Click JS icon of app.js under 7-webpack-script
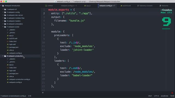175x98 pixels. [x=8, y=36]
